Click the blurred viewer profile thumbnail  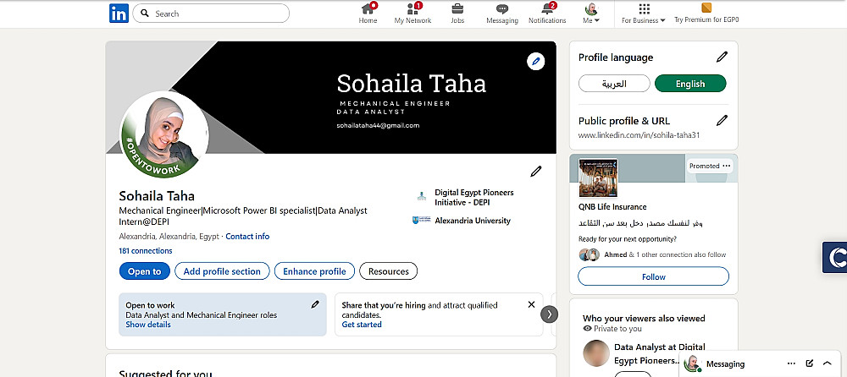tap(596, 353)
